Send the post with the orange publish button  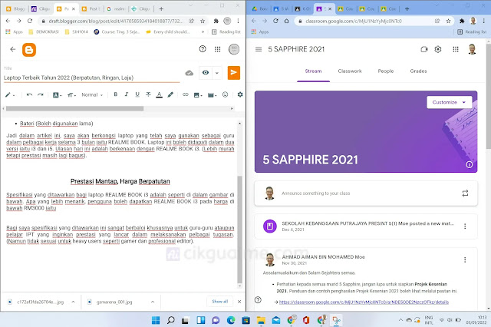(234, 72)
